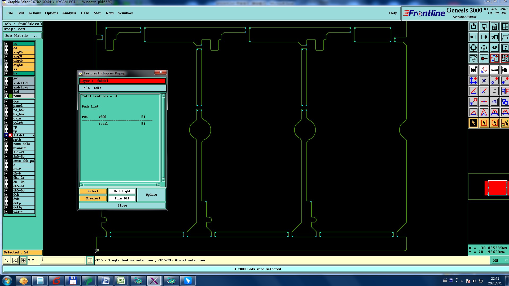Click the polygon selection arrow icon
Image resolution: width=509 pixels, height=286 pixels.
coord(494,123)
